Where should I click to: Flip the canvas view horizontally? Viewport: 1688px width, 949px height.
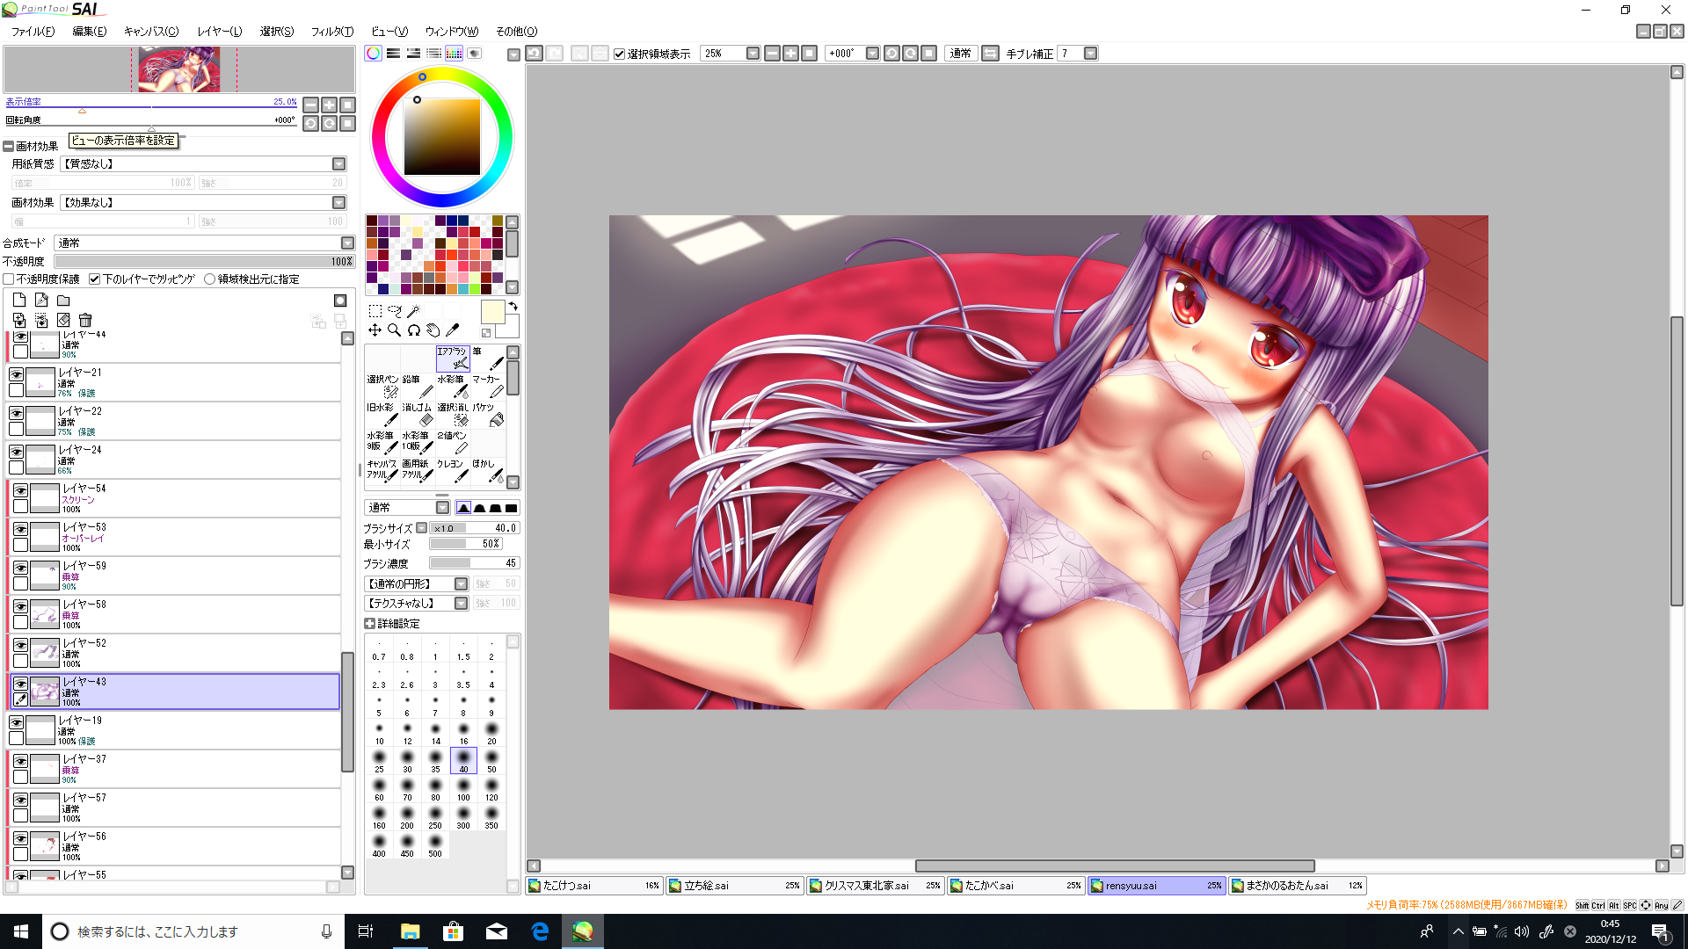click(x=990, y=54)
